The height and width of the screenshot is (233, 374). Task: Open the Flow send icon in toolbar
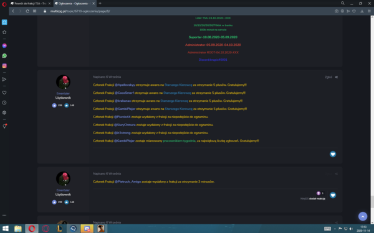(x=348, y=11)
